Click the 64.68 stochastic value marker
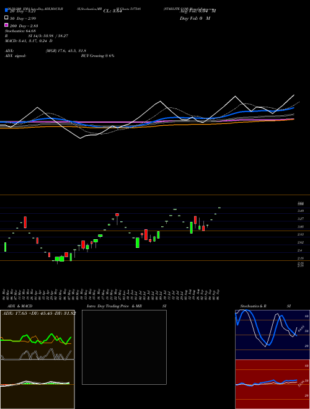Image resolution: width=310 pixels, height=409 pixels. [x=302, y=328]
